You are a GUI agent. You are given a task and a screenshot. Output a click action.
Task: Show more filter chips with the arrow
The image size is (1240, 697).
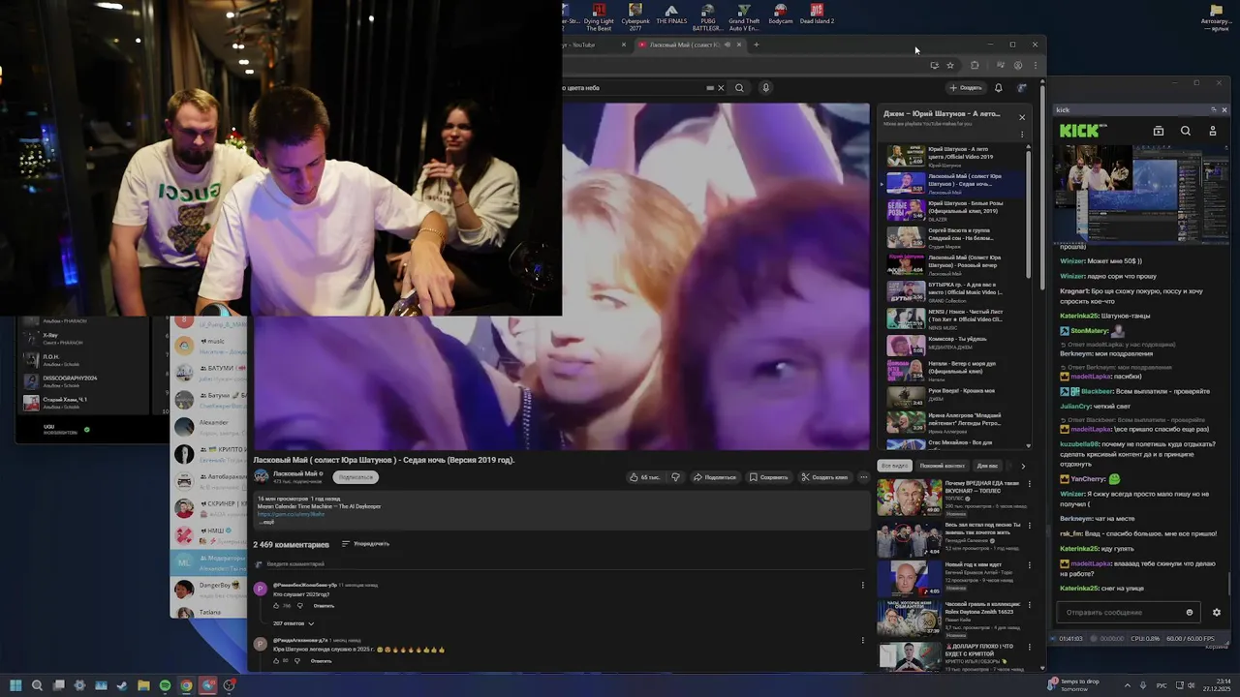point(1022,466)
